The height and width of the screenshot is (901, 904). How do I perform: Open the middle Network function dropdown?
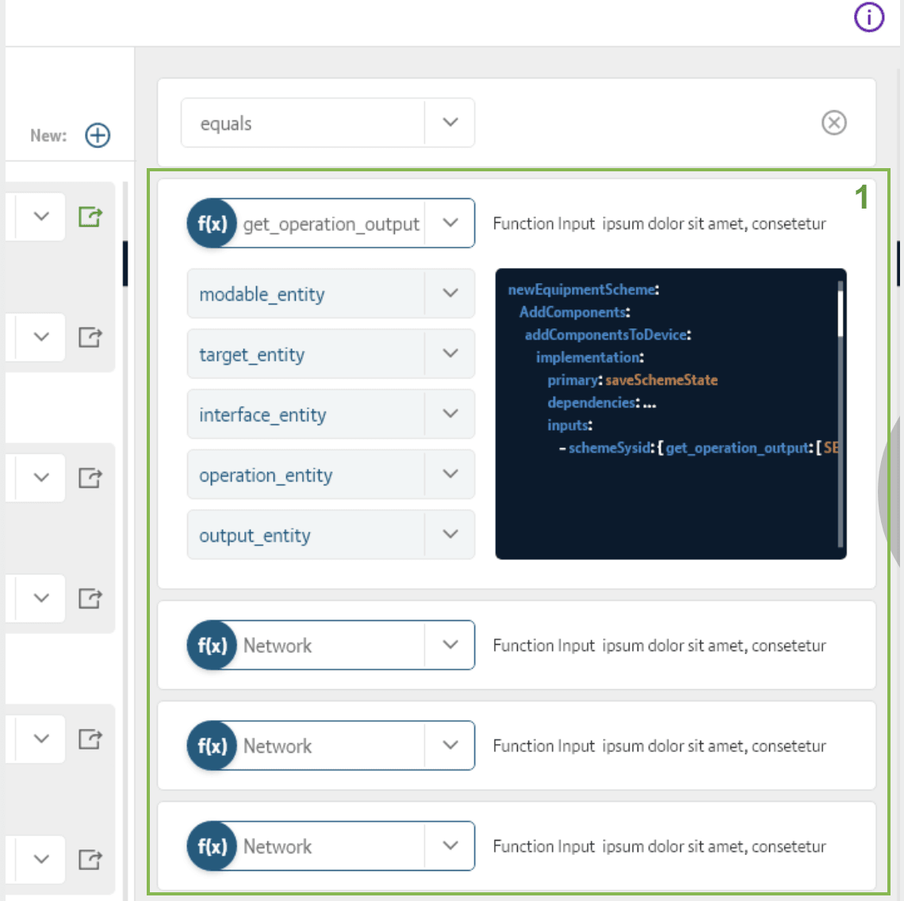click(450, 746)
